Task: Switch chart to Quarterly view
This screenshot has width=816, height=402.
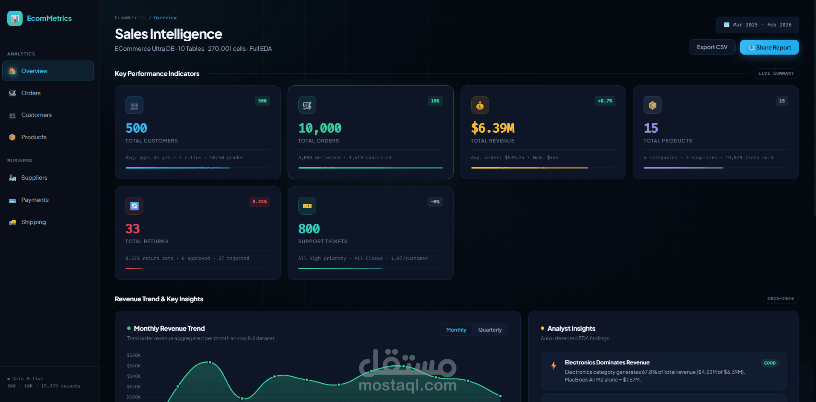Action: tap(490, 330)
